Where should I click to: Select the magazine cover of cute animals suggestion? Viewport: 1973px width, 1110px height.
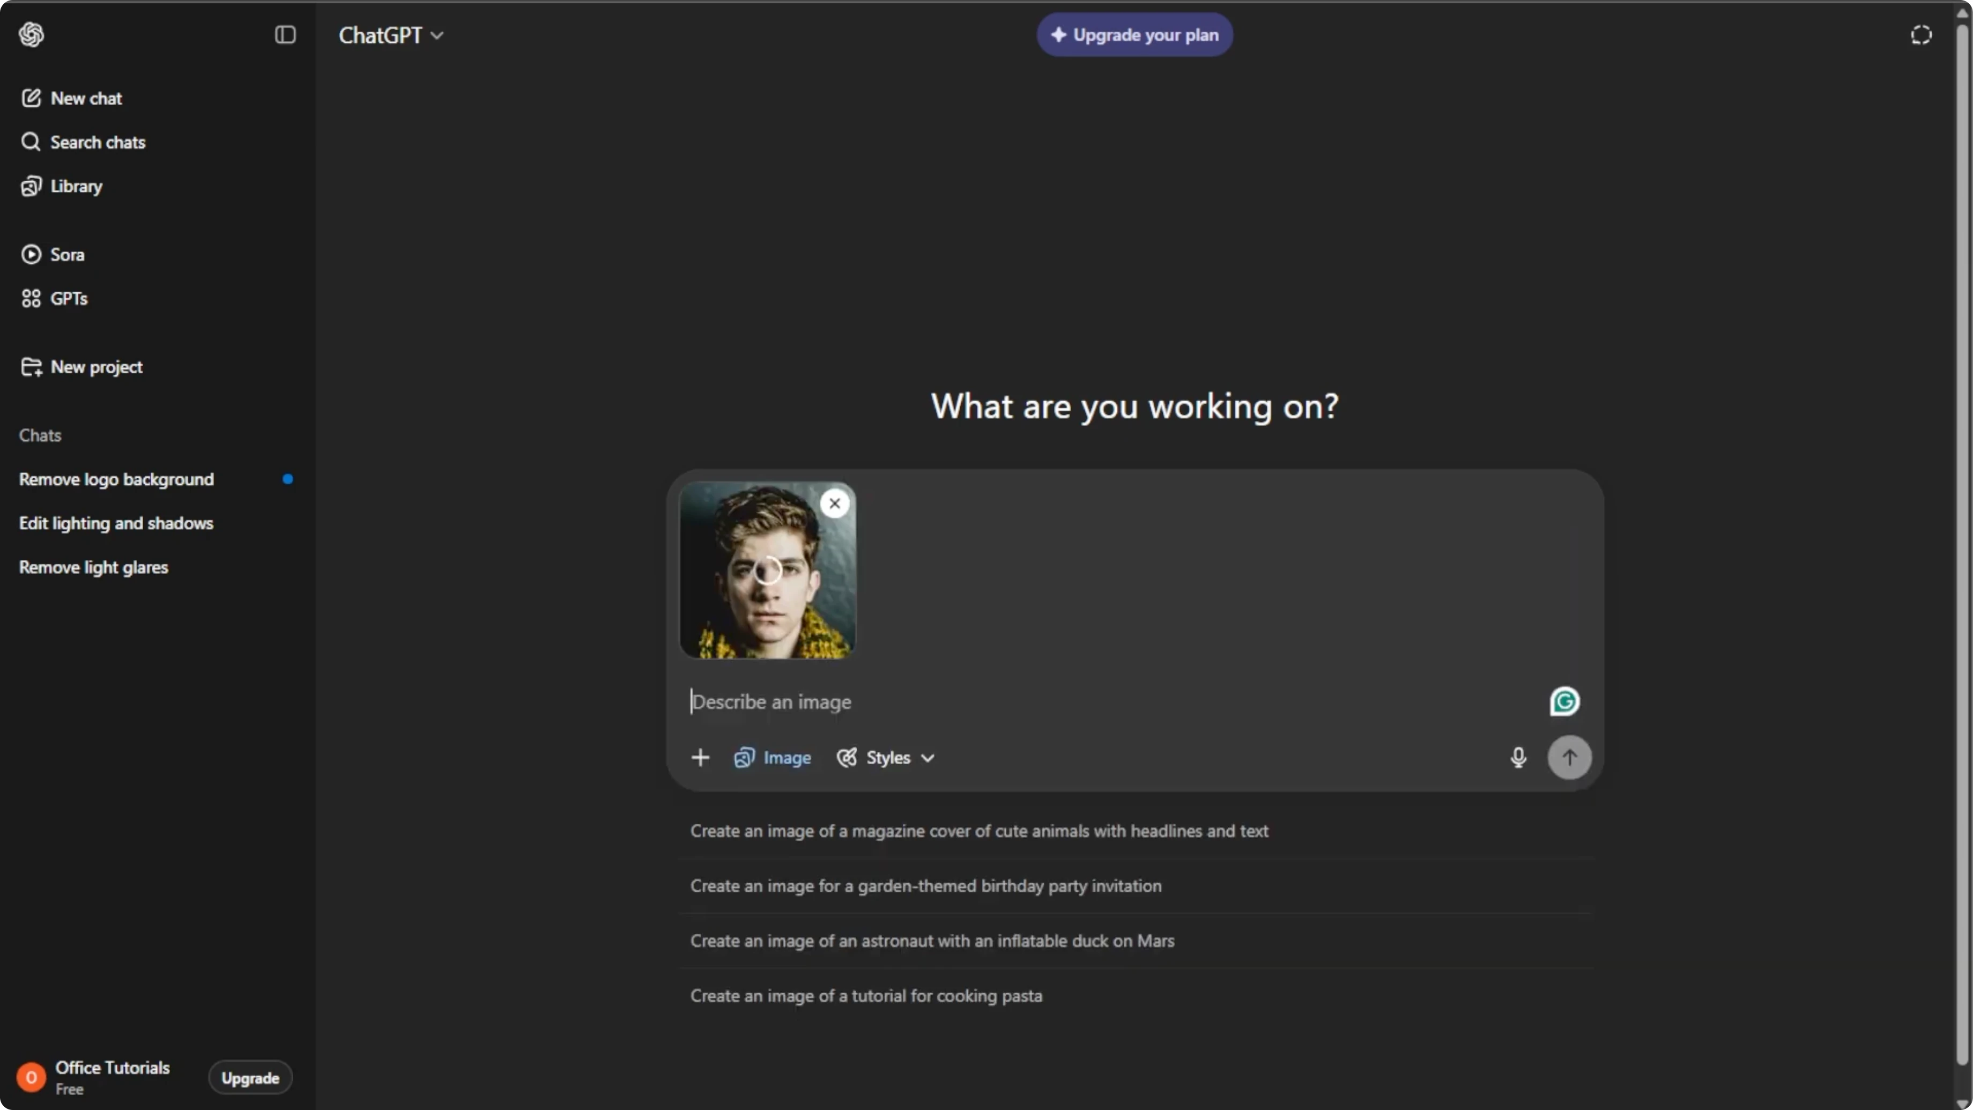point(1135,831)
